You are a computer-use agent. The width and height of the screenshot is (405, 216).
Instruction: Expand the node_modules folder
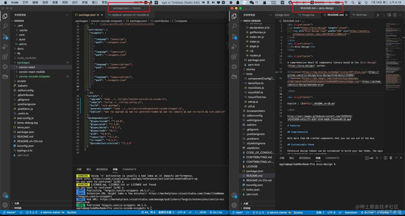41,58
